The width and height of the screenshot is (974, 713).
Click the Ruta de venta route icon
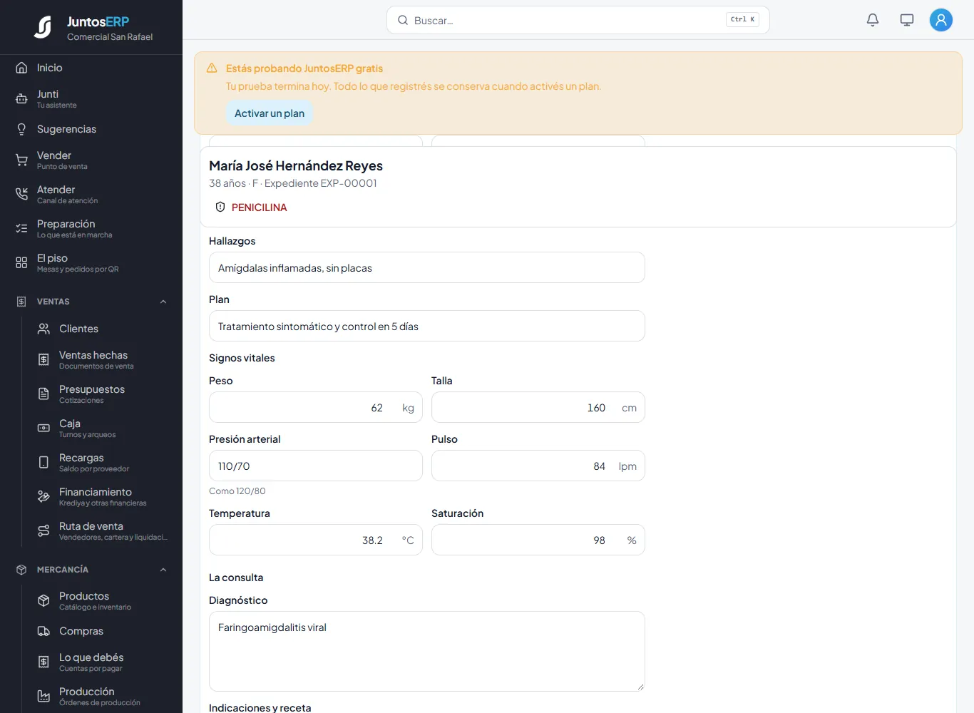43,531
